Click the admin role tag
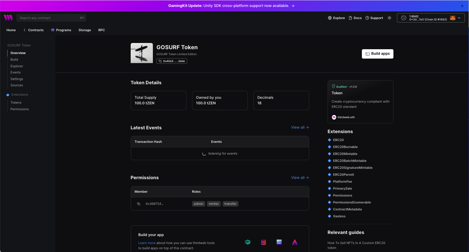The image size is (469, 252). (199, 204)
